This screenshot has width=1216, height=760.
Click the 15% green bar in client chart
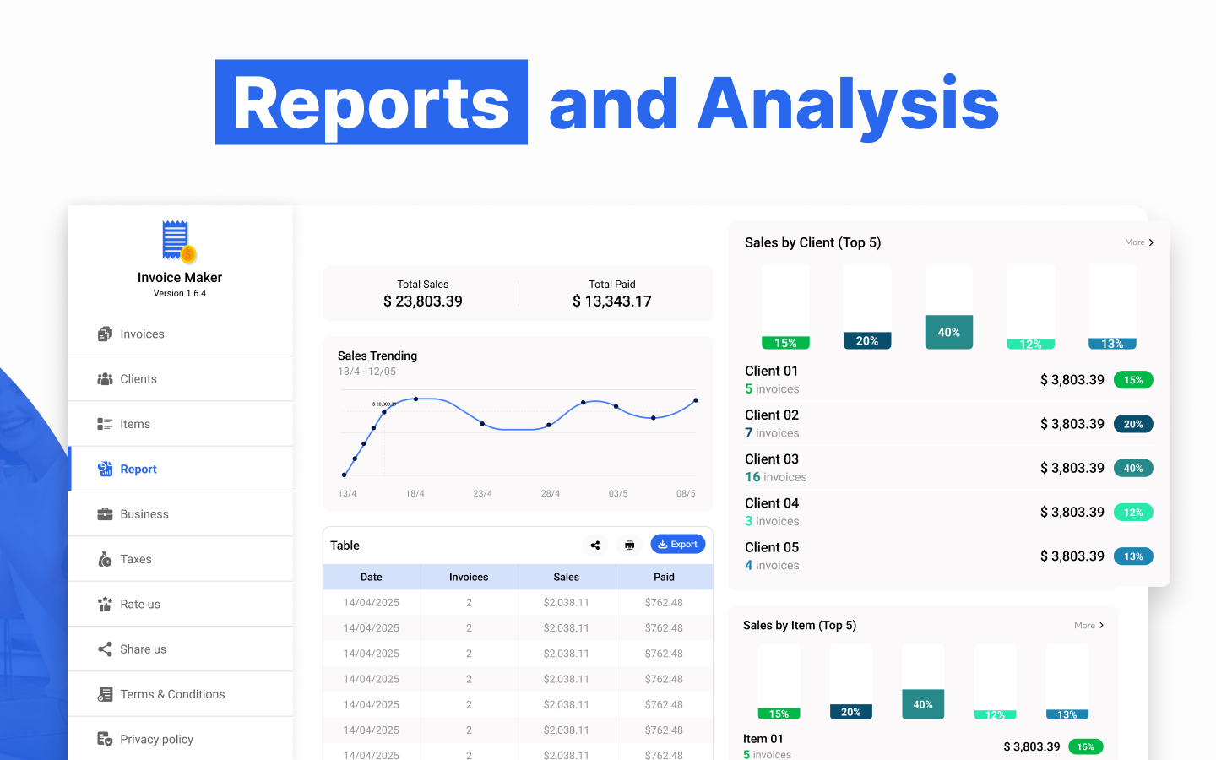coord(785,343)
